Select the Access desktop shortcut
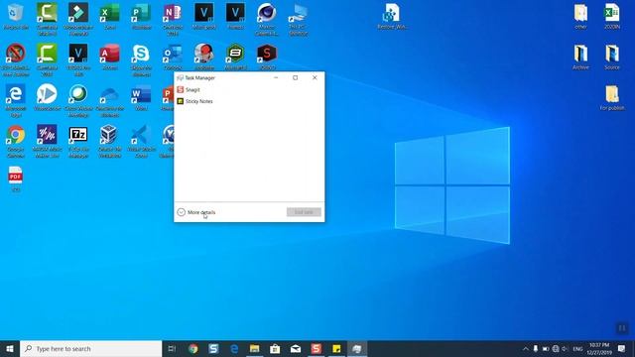This screenshot has height=357, width=635. pos(110,58)
